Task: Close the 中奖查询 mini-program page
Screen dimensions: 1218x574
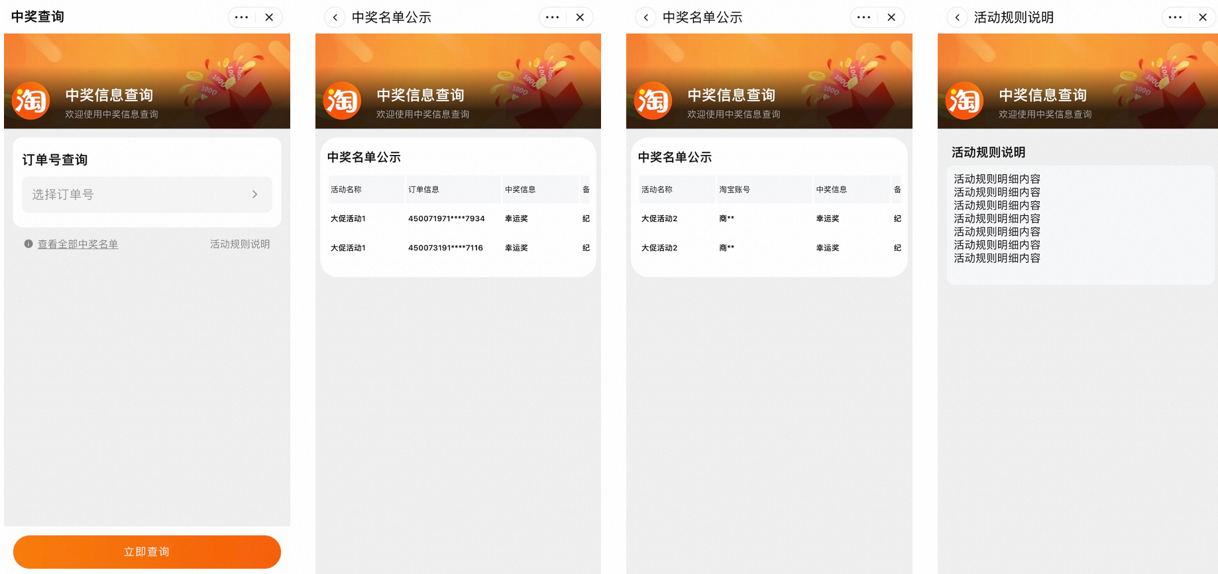Action: (x=269, y=17)
